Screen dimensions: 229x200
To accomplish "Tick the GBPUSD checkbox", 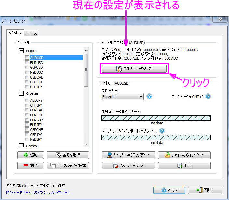I will [27, 67].
